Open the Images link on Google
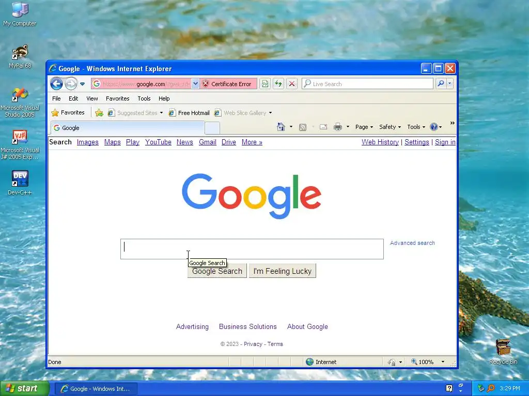 coord(88,142)
